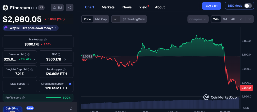Viewport: 257px width, 112px height.
Task: Click the Buy ETH button
Action: [211, 6]
